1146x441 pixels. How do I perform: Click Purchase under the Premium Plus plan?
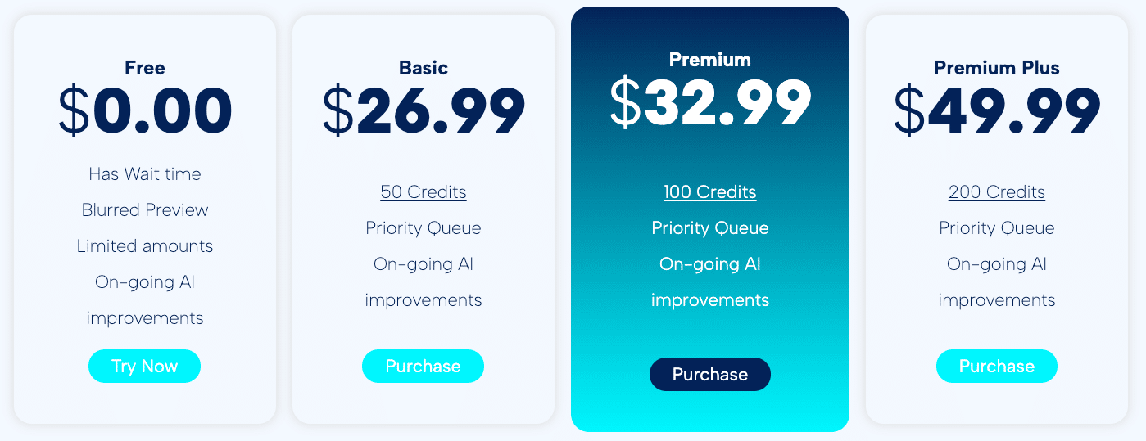(x=996, y=366)
